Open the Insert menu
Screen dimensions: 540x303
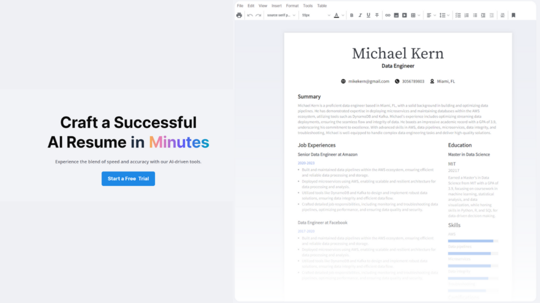276,6
